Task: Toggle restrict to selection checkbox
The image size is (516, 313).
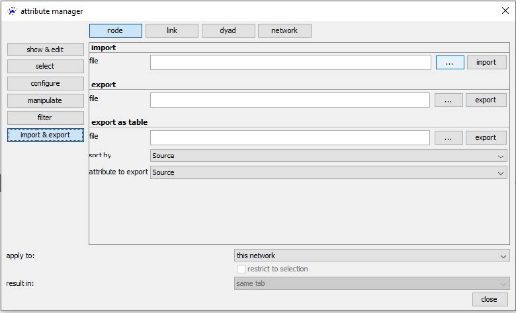Action: click(x=241, y=269)
